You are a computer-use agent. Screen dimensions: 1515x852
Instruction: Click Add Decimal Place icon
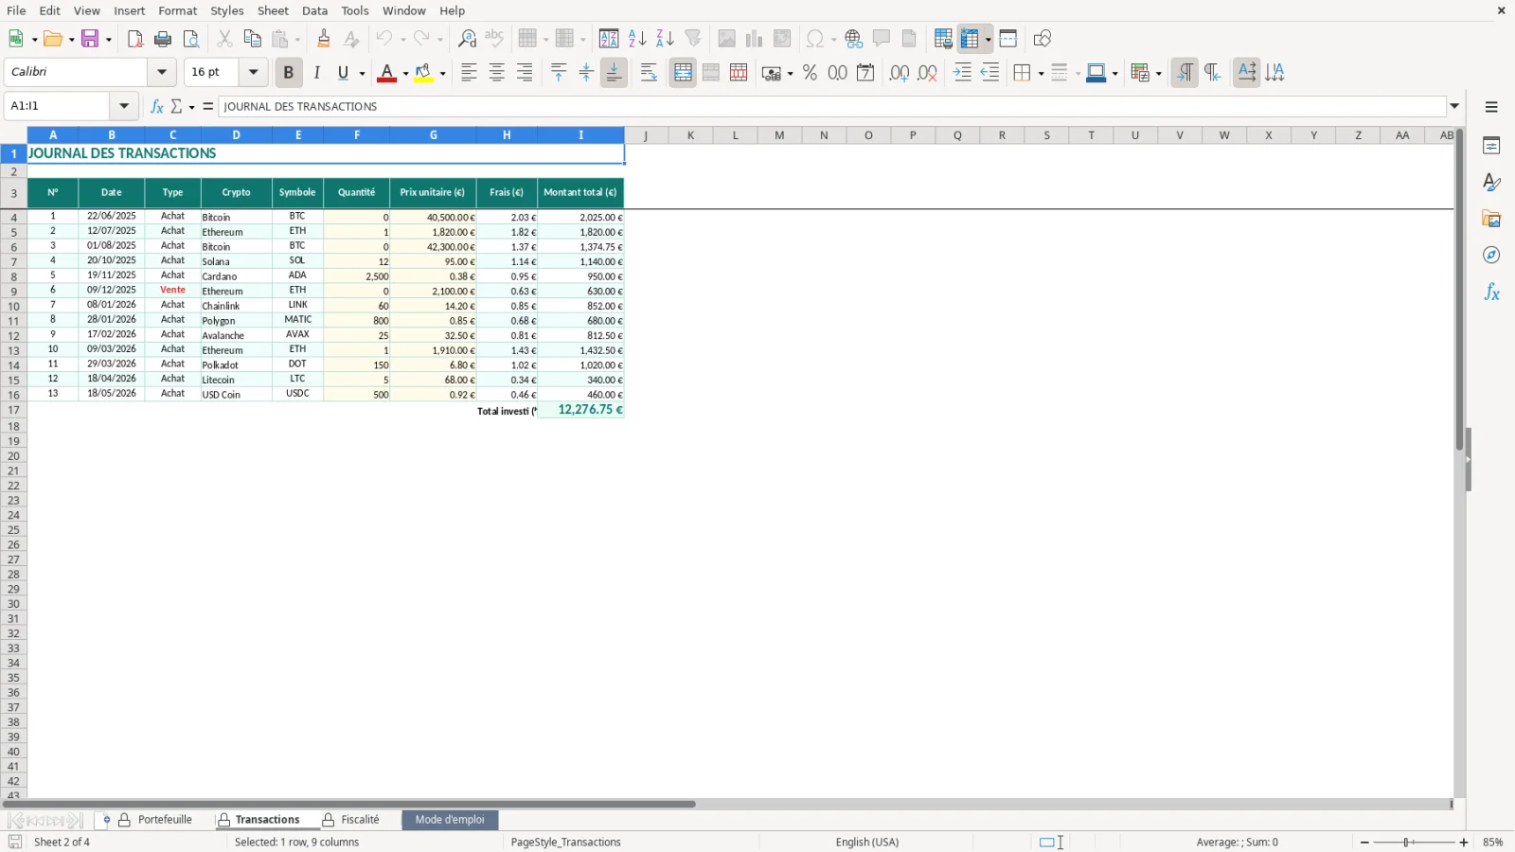click(900, 73)
